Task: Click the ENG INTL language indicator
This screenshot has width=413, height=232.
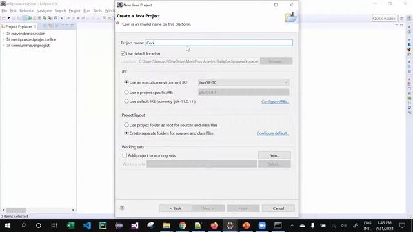Action: tap(367, 226)
